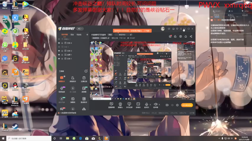Mute the 麦克风 microphone
This screenshot has width=252, height=141.
pyautogui.click(x=146, y=105)
